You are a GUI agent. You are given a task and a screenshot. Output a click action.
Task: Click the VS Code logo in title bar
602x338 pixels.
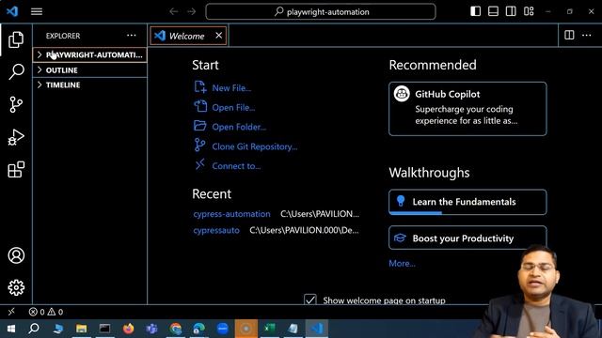click(x=12, y=11)
